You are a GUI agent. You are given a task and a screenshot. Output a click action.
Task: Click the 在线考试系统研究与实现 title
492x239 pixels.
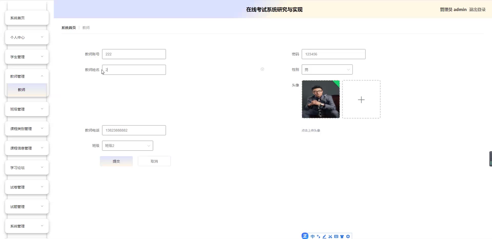tap(274, 9)
